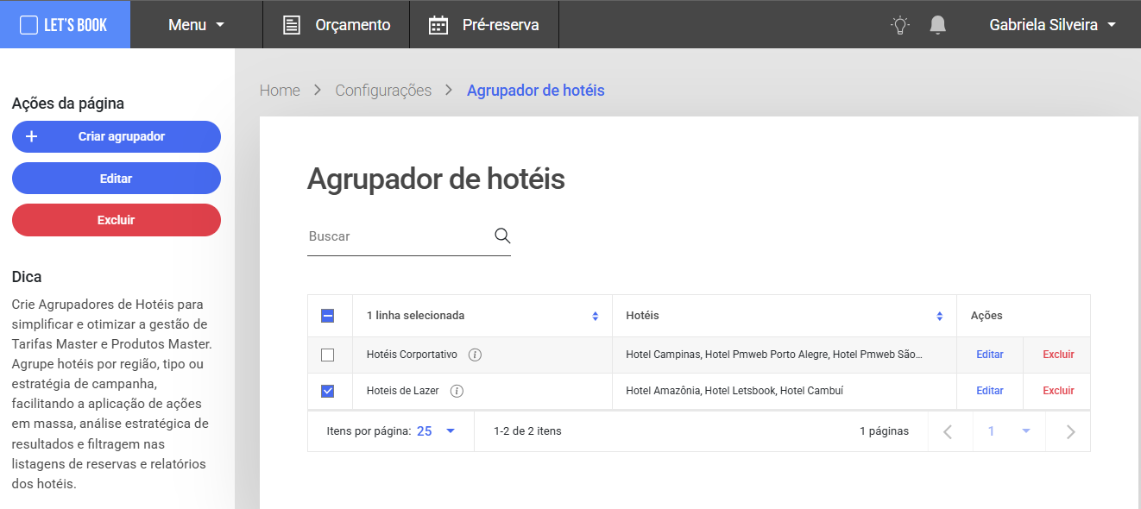Open Orçamento from the top bar
Viewport: 1141px width, 509px height.
[x=337, y=25]
